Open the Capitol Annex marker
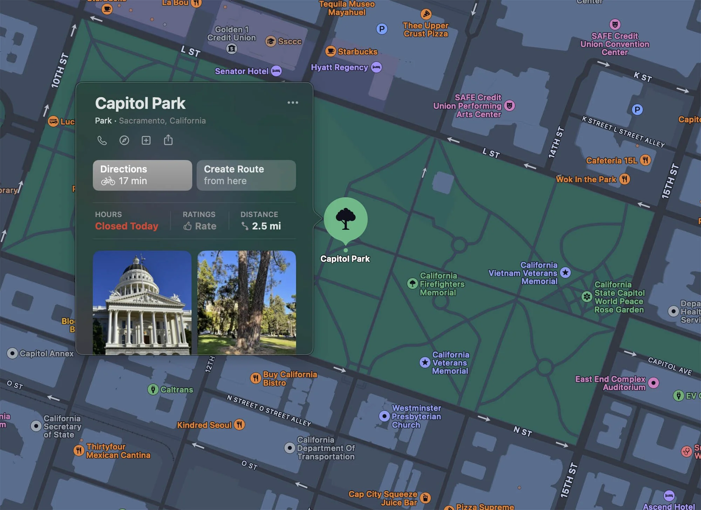Viewport: 701px width, 510px height. pyautogui.click(x=12, y=353)
